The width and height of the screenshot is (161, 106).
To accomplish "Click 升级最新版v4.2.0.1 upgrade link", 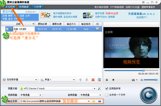I will 141,14.
